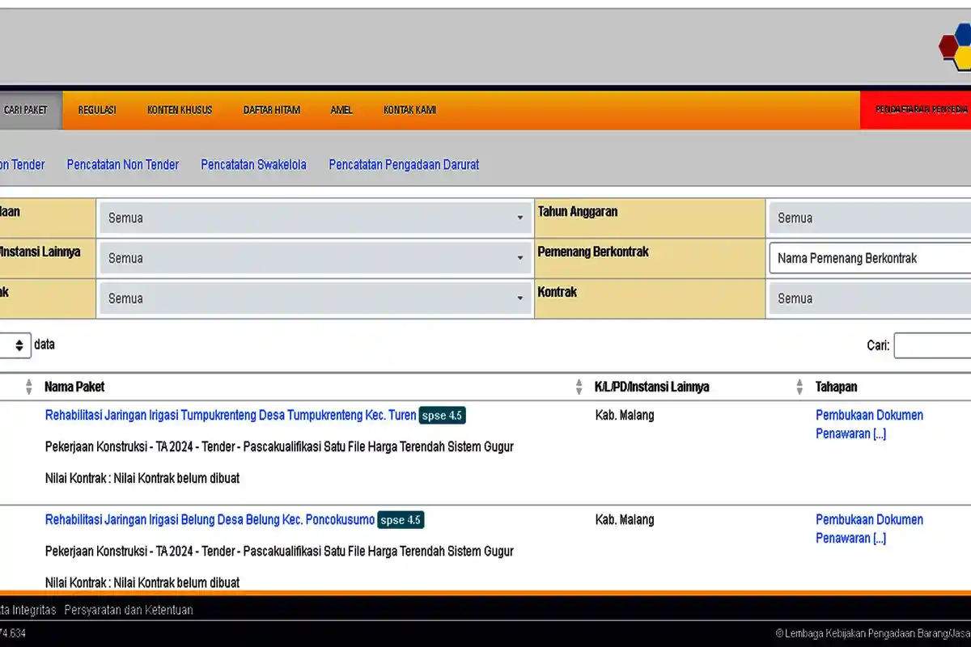
Task: Focus the Cari search box
Action: [x=932, y=346]
